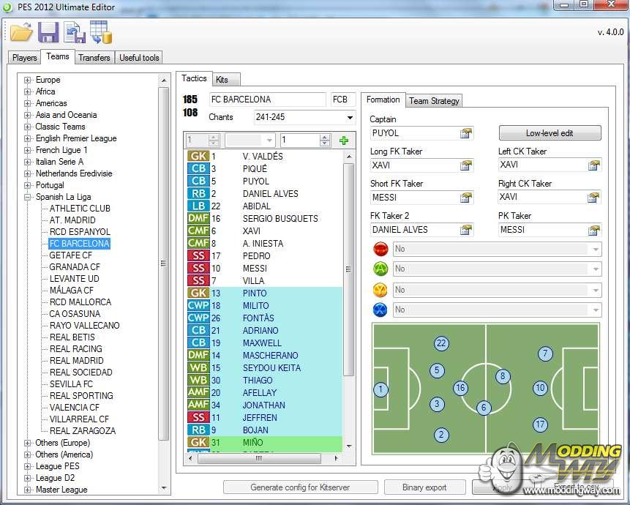Viewport: 630px width, 505px height.
Task: Click the green plus add-player icon
Action: 344,141
